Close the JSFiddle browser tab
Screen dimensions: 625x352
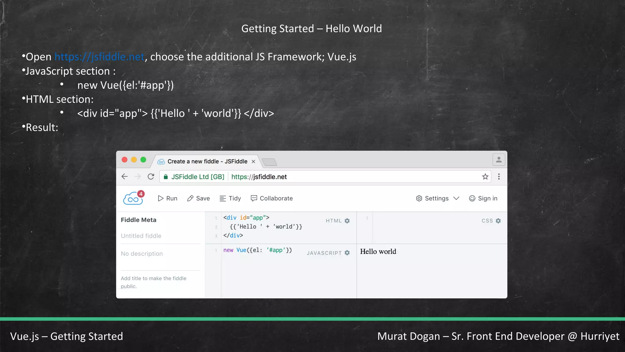[253, 162]
